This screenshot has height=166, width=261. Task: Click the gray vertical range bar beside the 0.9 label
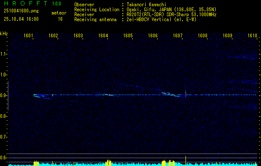point(8,96)
